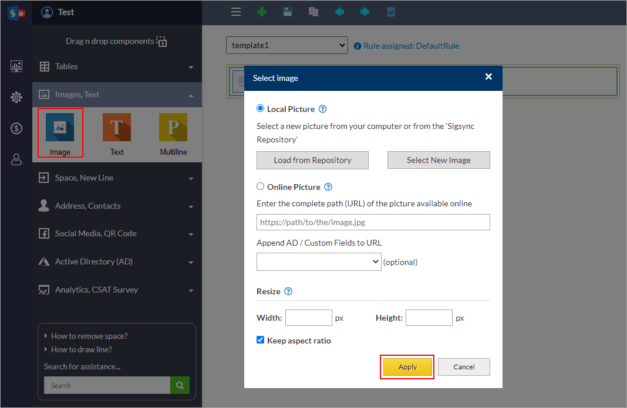Expand the Tables section

pos(117,67)
